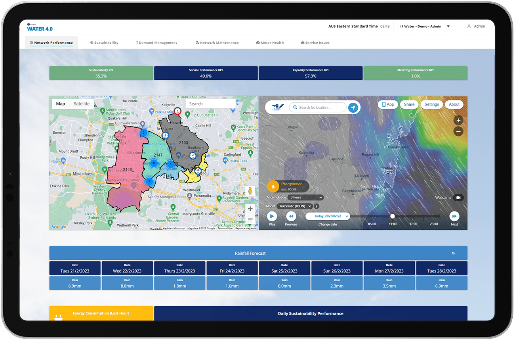Click the Flip Out Castle Hill map pin
515x340 pixels.
click(x=187, y=115)
